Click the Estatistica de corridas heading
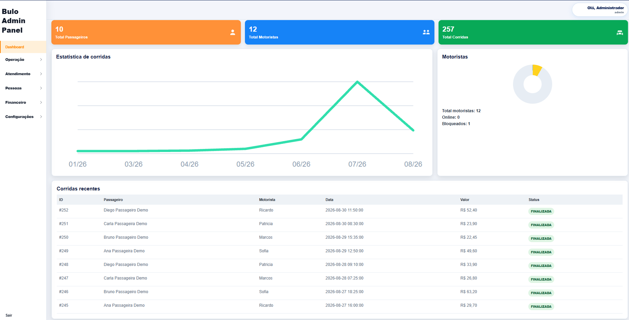 point(83,57)
